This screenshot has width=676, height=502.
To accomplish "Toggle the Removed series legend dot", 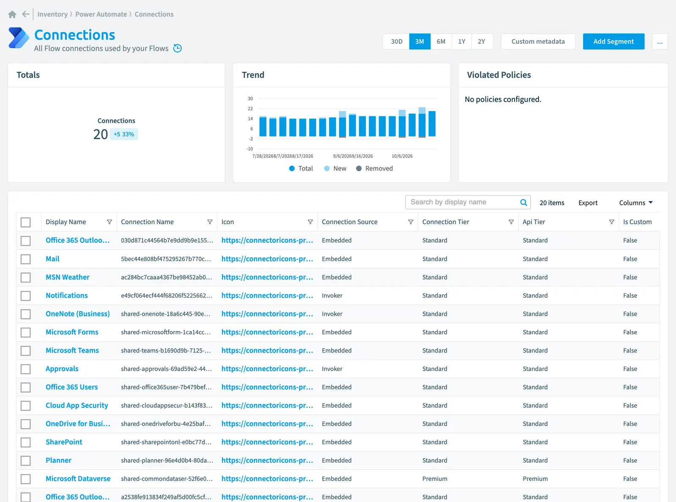I will coord(359,168).
